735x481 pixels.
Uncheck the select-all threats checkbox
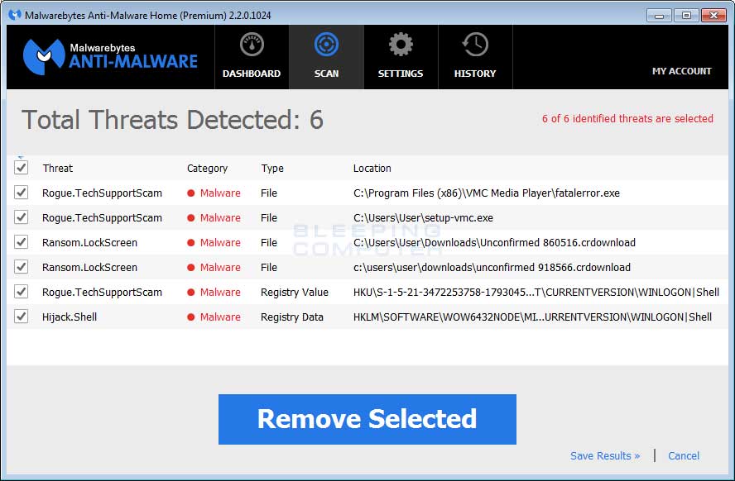pos(21,167)
